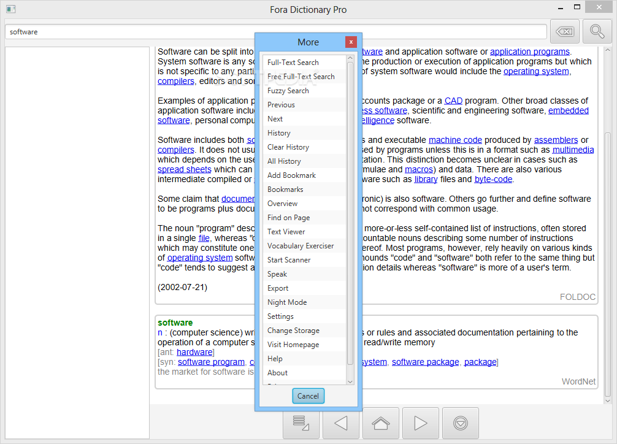
Task: Follow the library link
Action: (426, 180)
